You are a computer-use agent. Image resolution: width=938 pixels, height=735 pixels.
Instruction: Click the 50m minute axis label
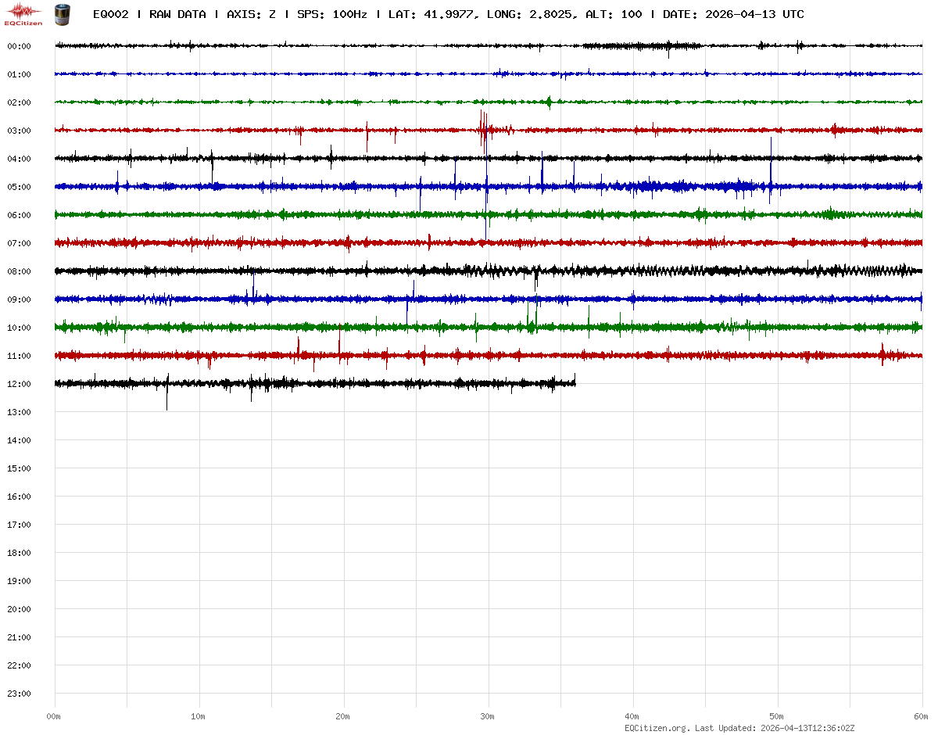click(x=777, y=716)
